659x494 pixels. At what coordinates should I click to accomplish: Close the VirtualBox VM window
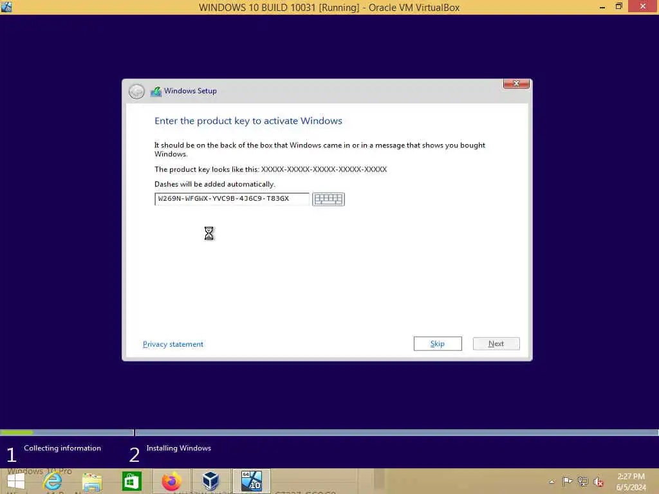tap(643, 6)
